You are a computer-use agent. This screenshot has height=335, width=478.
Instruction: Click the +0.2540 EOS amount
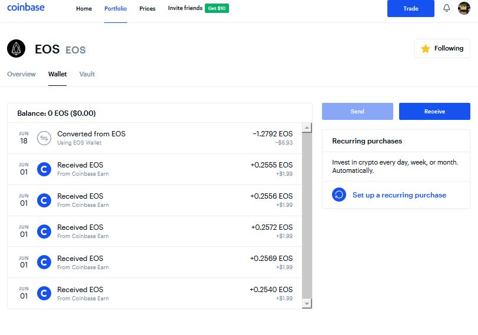(x=271, y=290)
